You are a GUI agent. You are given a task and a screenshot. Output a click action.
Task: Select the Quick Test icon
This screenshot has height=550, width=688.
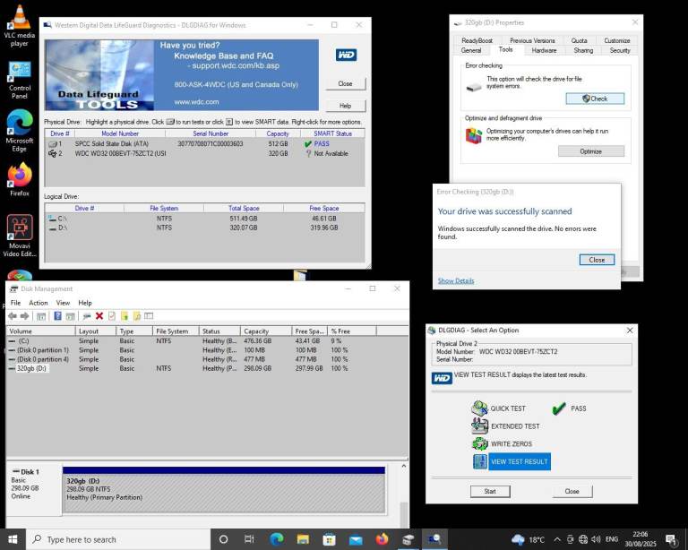click(x=479, y=408)
